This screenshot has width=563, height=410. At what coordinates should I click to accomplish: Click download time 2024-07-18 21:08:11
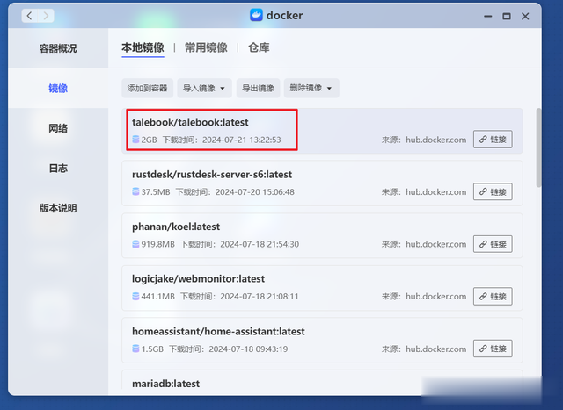tap(260, 297)
